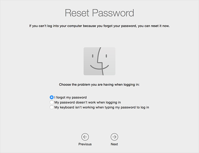Click the left eye of Finder face

click(93, 56)
